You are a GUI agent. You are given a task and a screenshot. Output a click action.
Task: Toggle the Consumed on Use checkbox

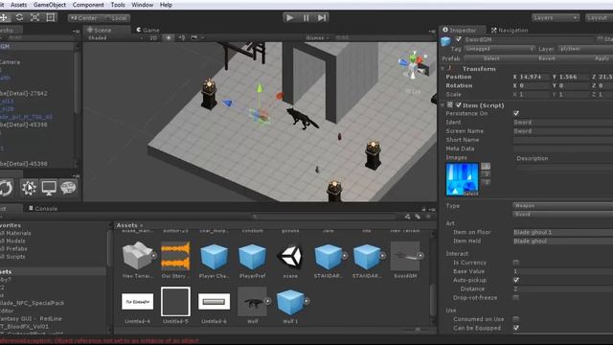tap(516, 319)
